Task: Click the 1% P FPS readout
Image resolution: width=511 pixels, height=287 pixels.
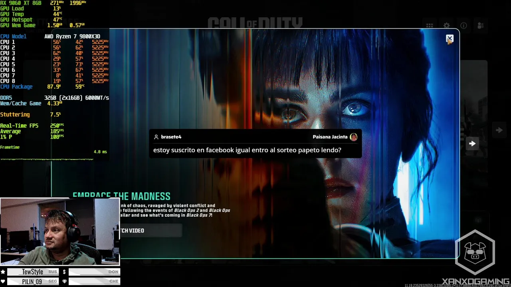Action: click(x=32, y=137)
